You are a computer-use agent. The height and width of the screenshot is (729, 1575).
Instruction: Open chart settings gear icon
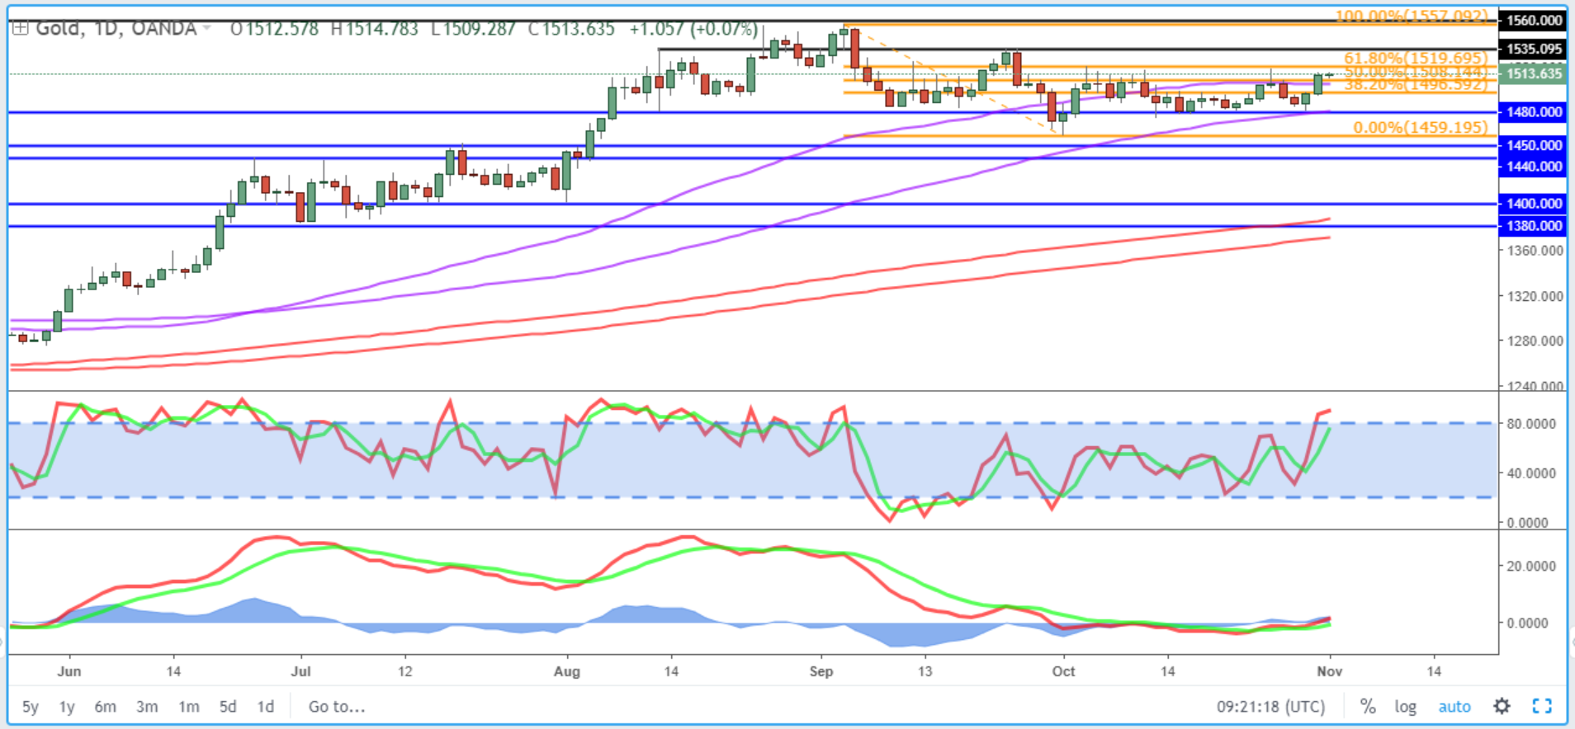pyautogui.click(x=1502, y=706)
